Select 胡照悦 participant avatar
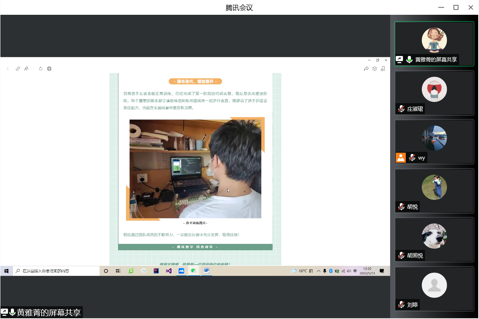 coord(434,236)
